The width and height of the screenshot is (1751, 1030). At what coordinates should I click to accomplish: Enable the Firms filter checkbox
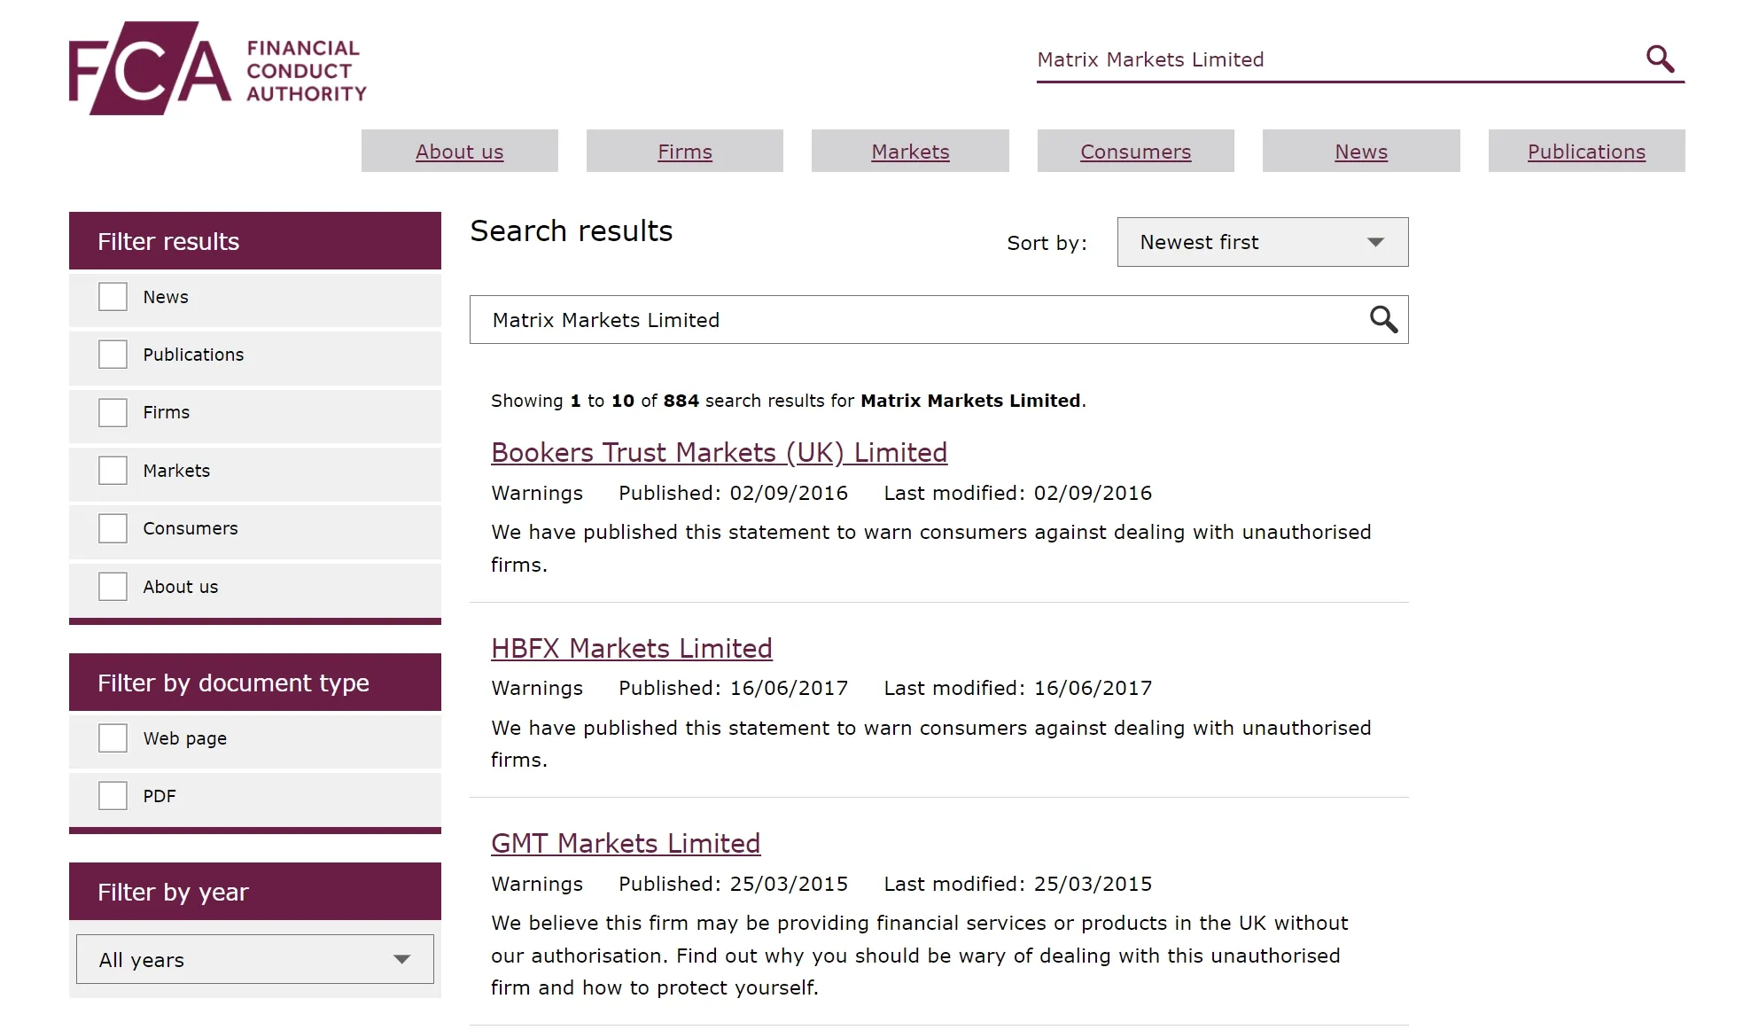coord(113,412)
